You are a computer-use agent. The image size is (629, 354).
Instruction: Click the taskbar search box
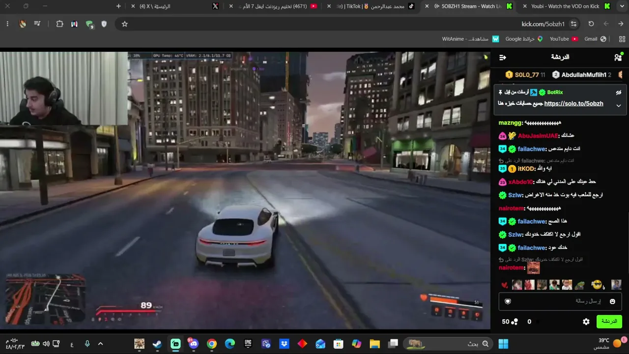point(448,344)
